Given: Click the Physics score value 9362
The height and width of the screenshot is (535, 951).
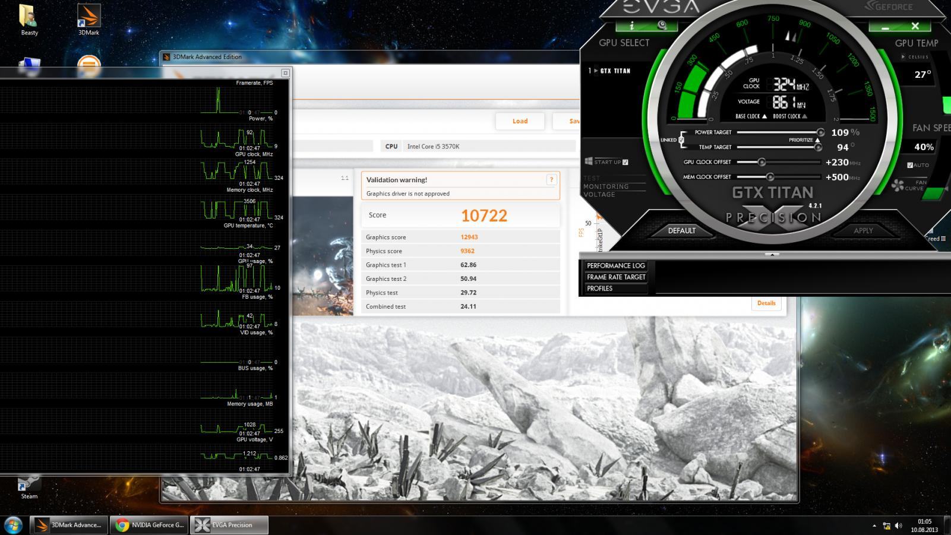Looking at the screenshot, I should (467, 251).
